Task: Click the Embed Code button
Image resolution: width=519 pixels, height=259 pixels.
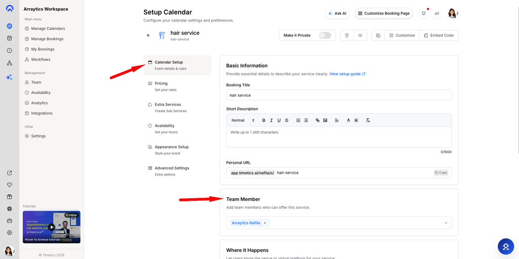Action: (x=439, y=35)
